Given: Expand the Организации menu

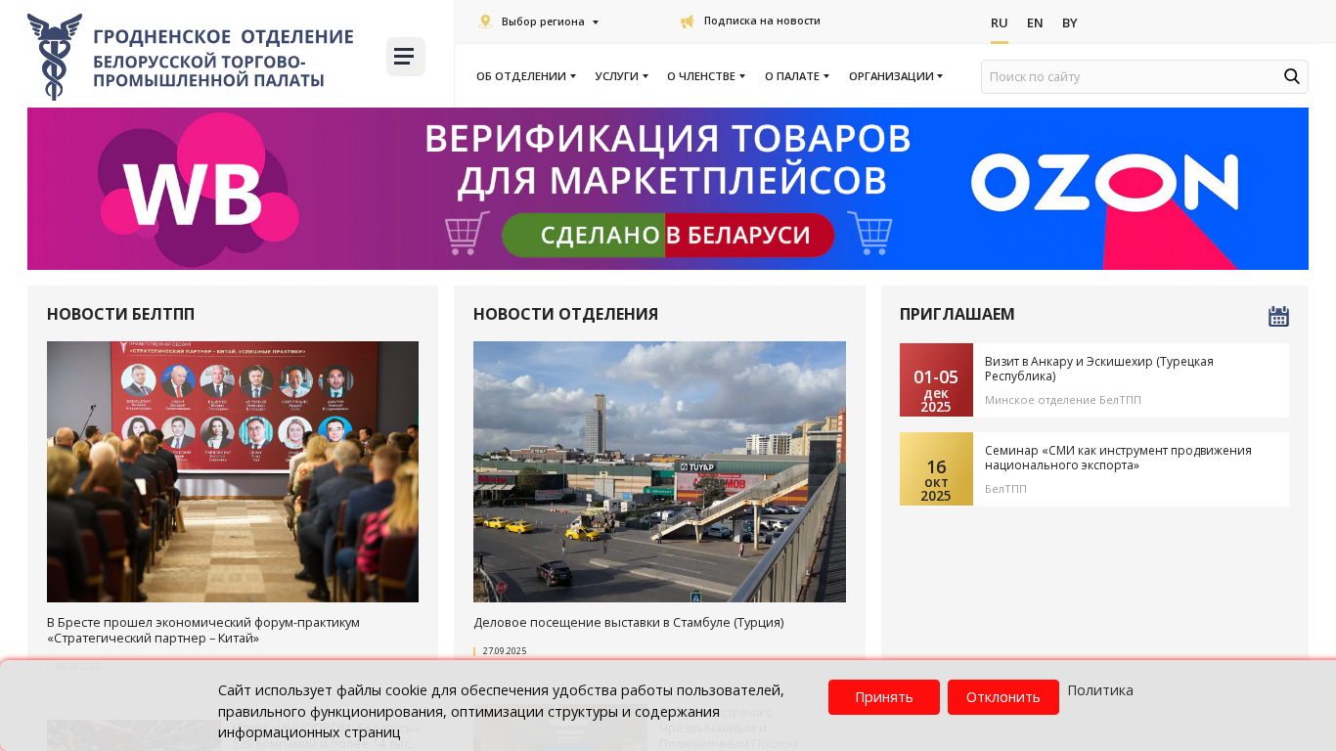Looking at the screenshot, I should point(896,76).
